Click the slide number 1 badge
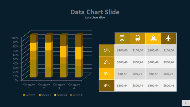The height and width of the screenshot is (107, 190). pyautogui.click(x=186, y=103)
